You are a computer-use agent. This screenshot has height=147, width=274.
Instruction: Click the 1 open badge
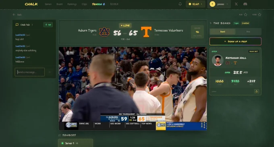click(236, 23)
